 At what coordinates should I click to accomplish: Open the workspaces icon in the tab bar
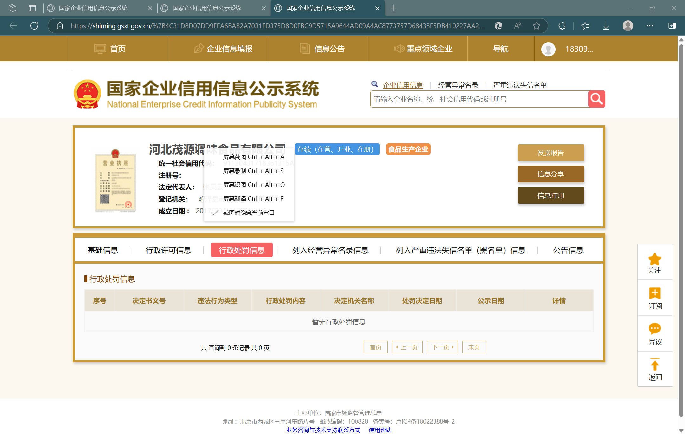coord(12,8)
